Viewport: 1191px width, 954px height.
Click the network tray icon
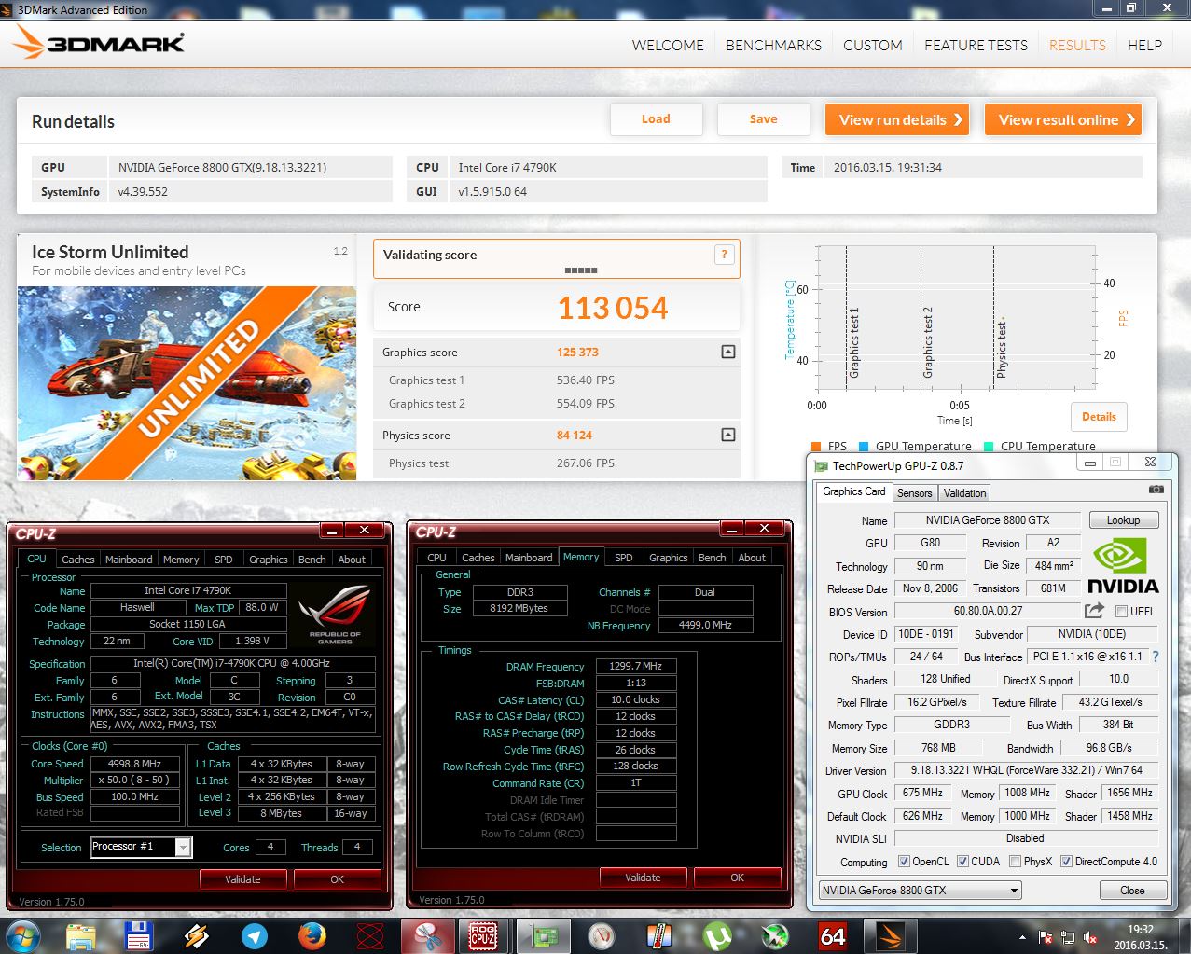tap(1067, 937)
